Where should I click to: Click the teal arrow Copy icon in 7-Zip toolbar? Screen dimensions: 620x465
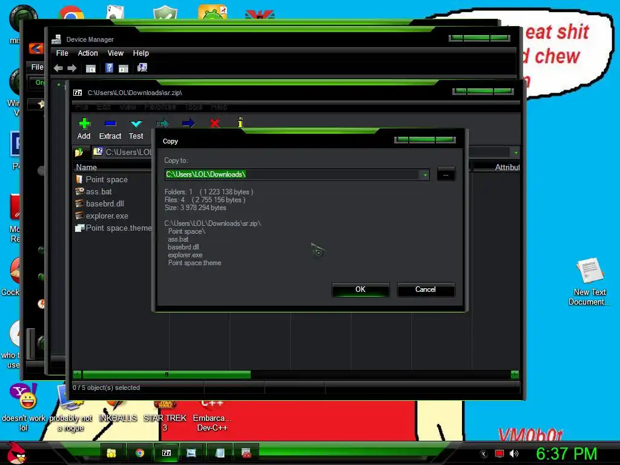point(162,124)
